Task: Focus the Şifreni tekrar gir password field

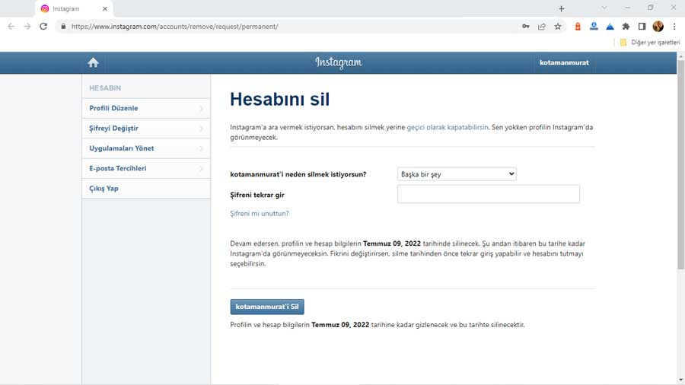Action: click(489, 194)
